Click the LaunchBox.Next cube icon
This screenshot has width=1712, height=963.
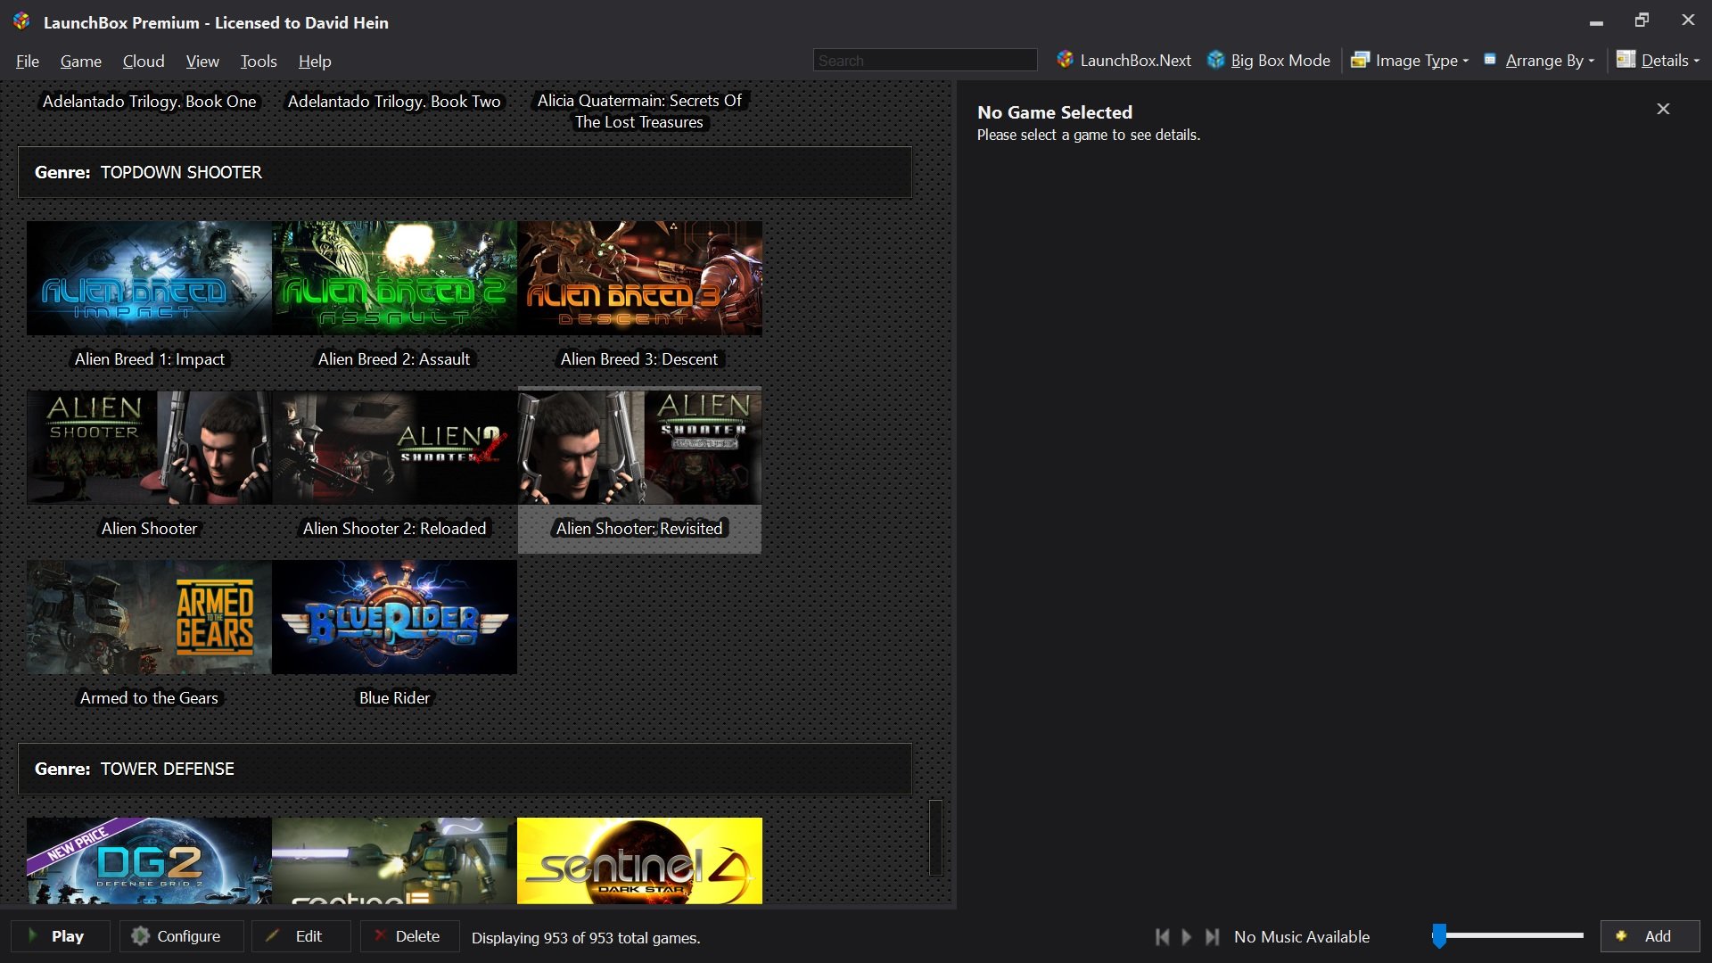[x=1065, y=60]
